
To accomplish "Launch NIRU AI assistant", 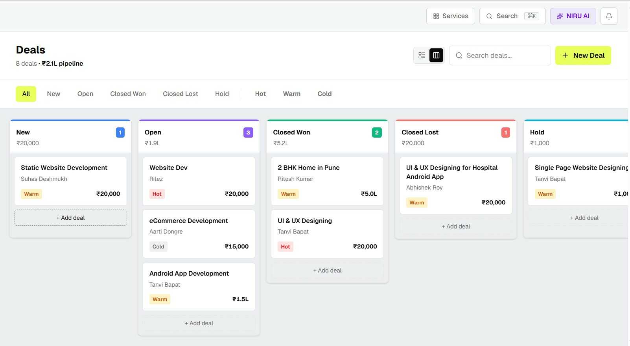I will pyautogui.click(x=573, y=16).
